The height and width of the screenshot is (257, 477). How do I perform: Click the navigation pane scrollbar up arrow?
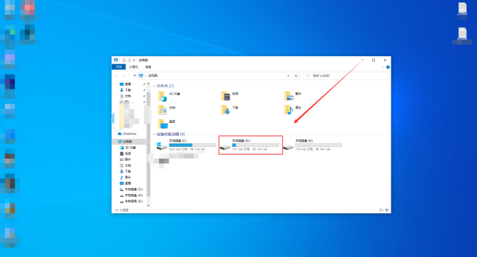[x=149, y=83]
